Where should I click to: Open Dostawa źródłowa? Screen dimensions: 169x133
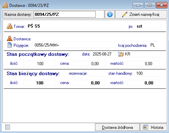tap(117, 127)
